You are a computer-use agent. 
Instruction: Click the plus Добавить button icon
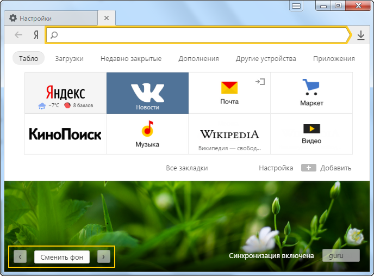point(309,168)
